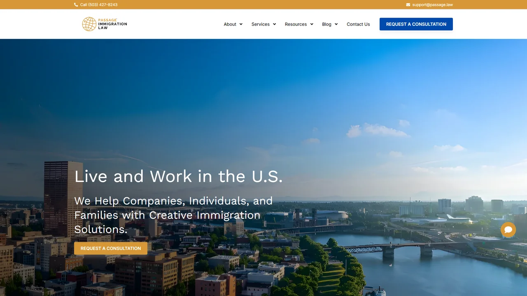Expand the About dropdown arrow

(x=241, y=24)
